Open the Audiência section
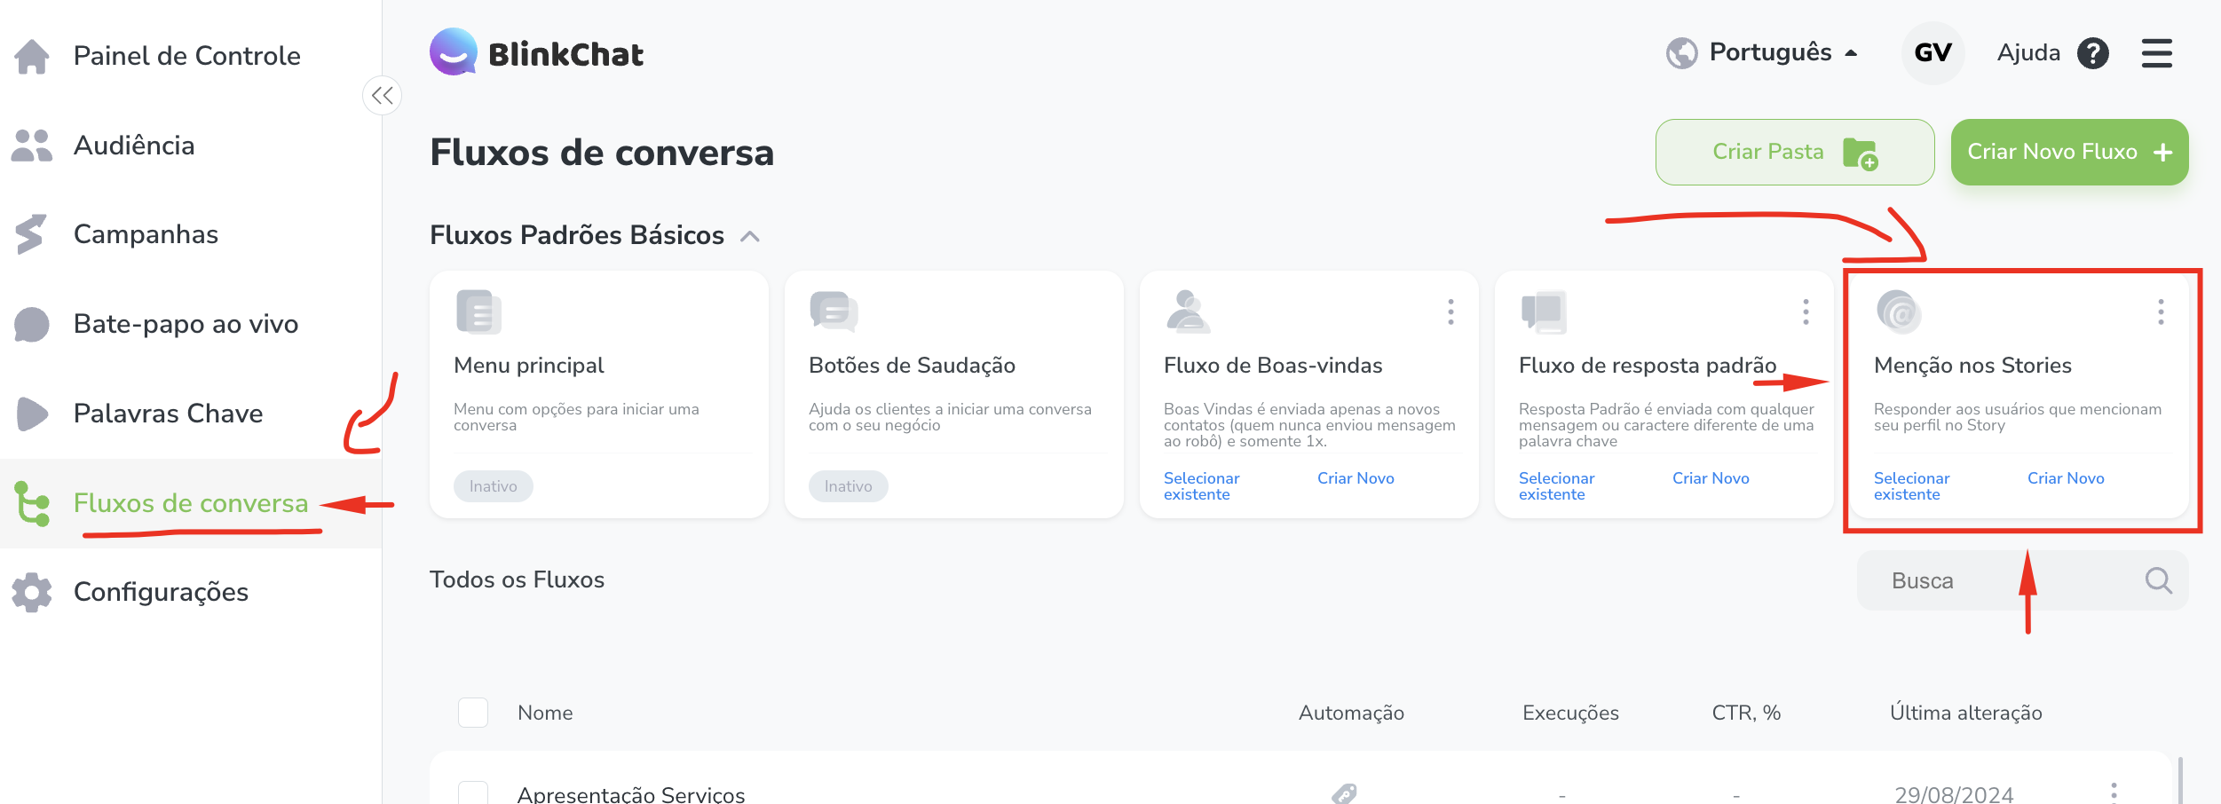This screenshot has width=2221, height=804. pyautogui.click(x=133, y=146)
